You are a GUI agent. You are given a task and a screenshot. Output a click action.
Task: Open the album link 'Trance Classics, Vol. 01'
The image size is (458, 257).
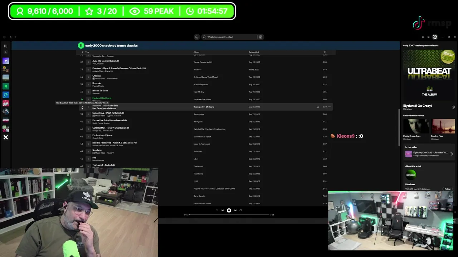(203, 62)
